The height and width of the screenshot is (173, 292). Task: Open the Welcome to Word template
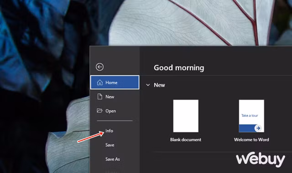(x=251, y=116)
